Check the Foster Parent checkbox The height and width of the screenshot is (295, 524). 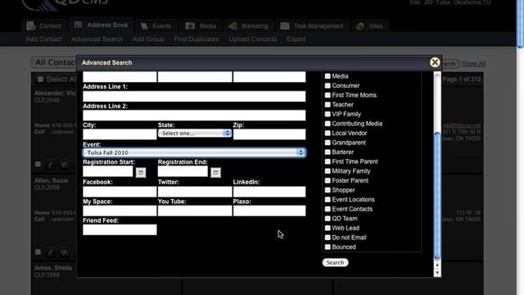click(x=327, y=180)
